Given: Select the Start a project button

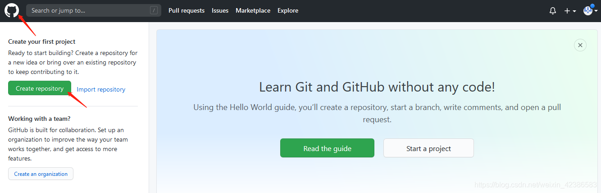Looking at the screenshot, I should click(x=428, y=148).
